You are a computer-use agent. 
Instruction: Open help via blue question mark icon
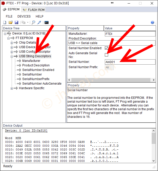pos(152,22)
